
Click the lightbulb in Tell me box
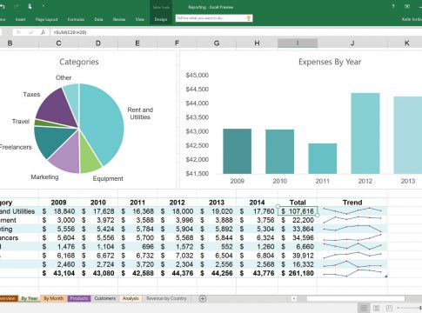pos(249,18)
